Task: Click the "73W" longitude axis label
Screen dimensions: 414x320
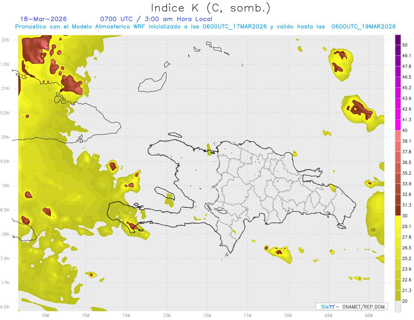Action: [167, 316]
